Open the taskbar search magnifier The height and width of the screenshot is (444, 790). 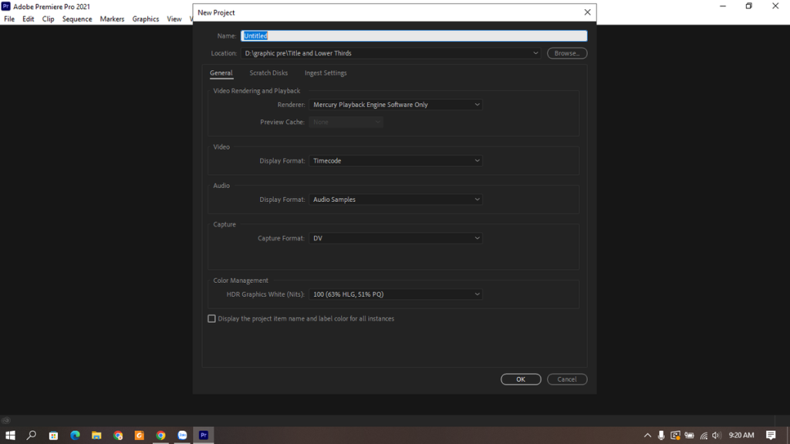[x=32, y=436]
